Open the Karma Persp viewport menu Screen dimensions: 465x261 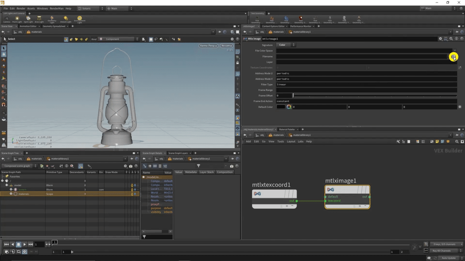click(x=208, y=46)
